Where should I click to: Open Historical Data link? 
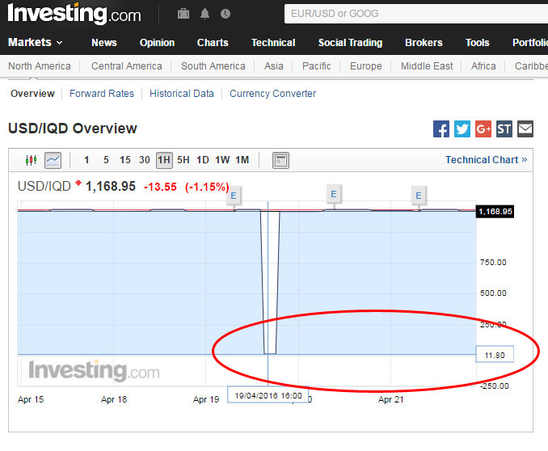coord(181,94)
